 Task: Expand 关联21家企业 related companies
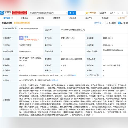tap(32, 40)
